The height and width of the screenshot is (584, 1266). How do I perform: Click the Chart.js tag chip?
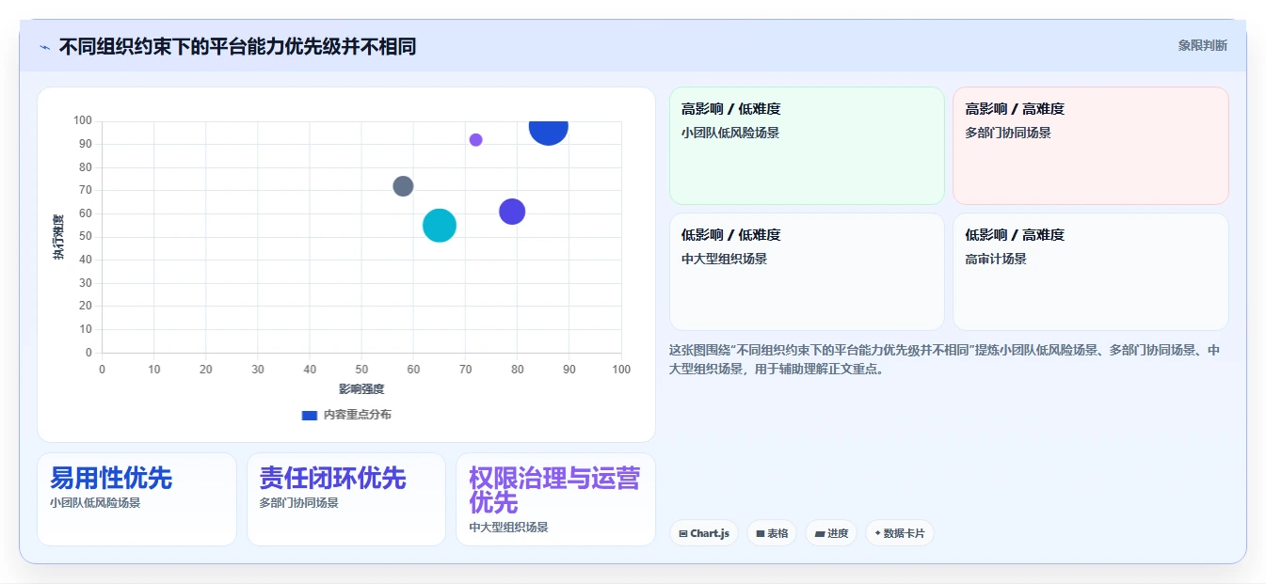click(703, 533)
